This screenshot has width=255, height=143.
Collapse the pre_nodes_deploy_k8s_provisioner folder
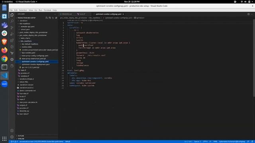[33, 35]
